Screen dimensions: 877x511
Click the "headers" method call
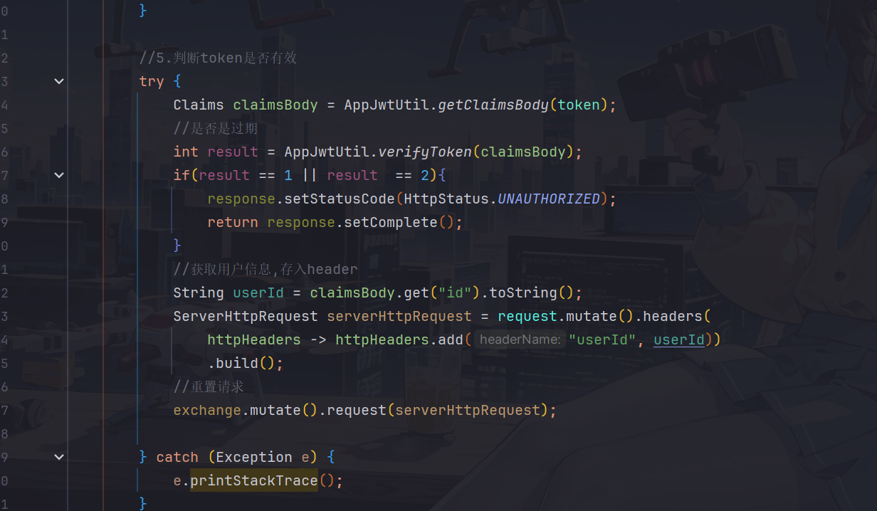click(673, 316)
